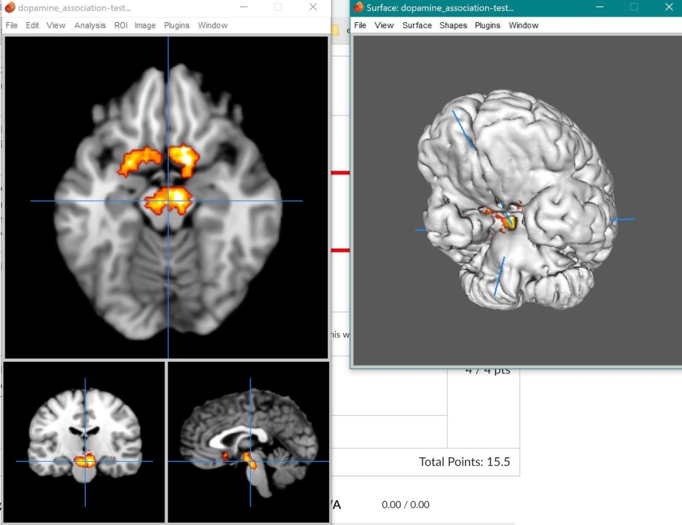Open View menu in the Surface window
The height and width of the screenshot is (525, 682).
point(384,25)
